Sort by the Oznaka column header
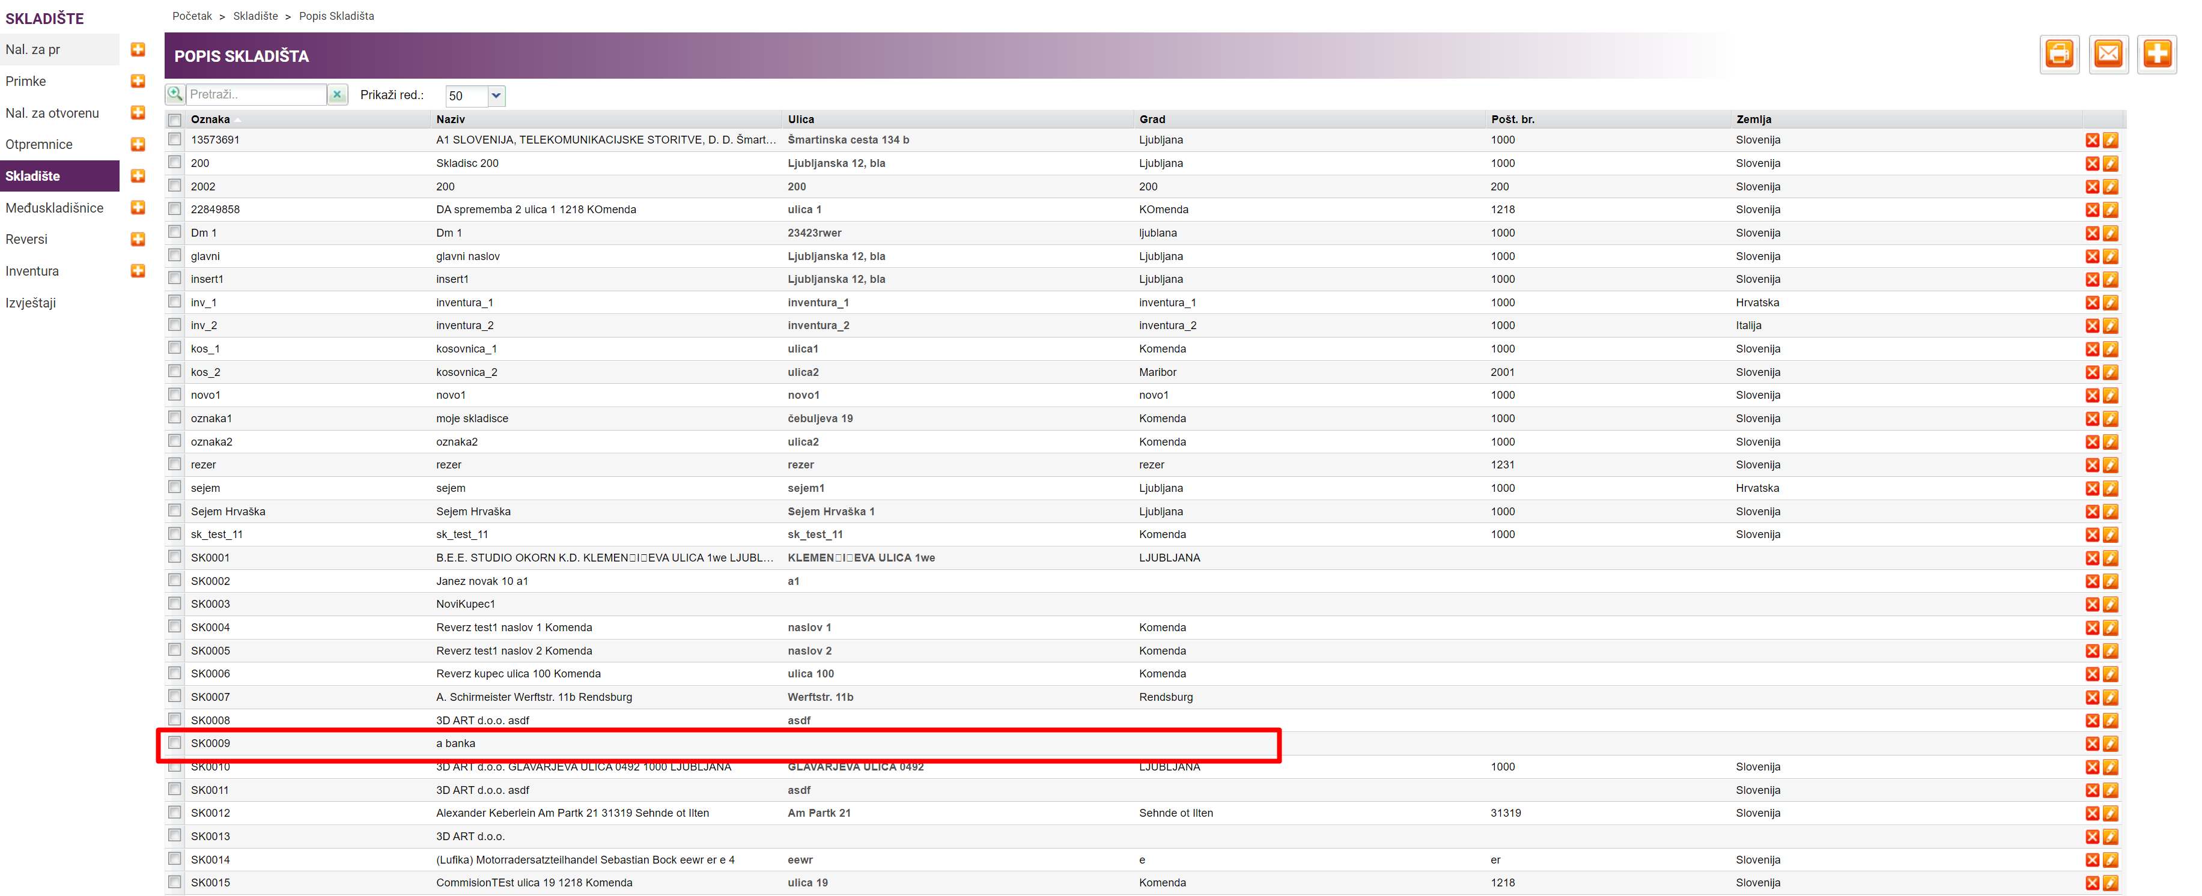Image resolution: width=2202 pixels, height=896 pixels. (x=210, y=120)
